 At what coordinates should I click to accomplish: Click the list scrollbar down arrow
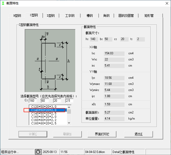tap(69, 123)
